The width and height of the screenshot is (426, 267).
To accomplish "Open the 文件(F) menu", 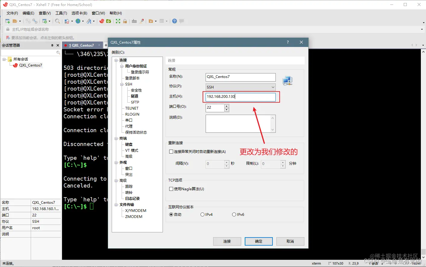I will (x=12, y=13).
